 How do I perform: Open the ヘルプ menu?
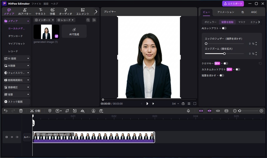point(54,4)
